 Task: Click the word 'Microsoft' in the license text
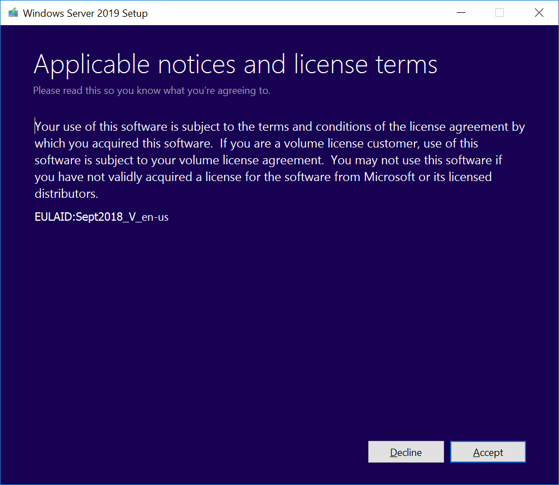click(x=389, y=177)
